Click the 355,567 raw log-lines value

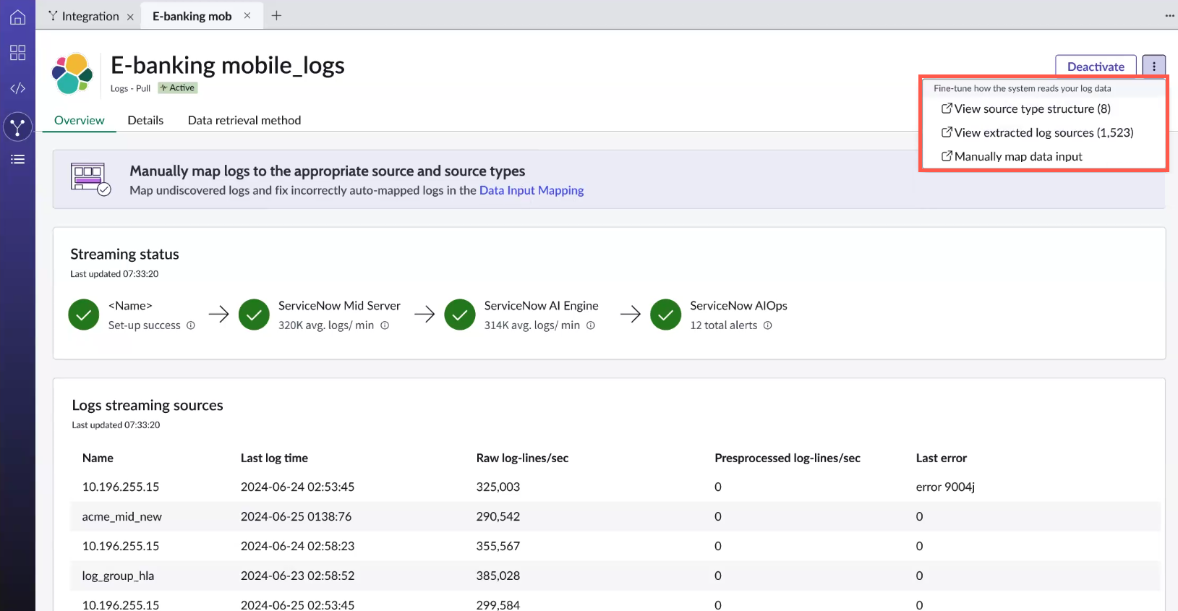[498, 546]
